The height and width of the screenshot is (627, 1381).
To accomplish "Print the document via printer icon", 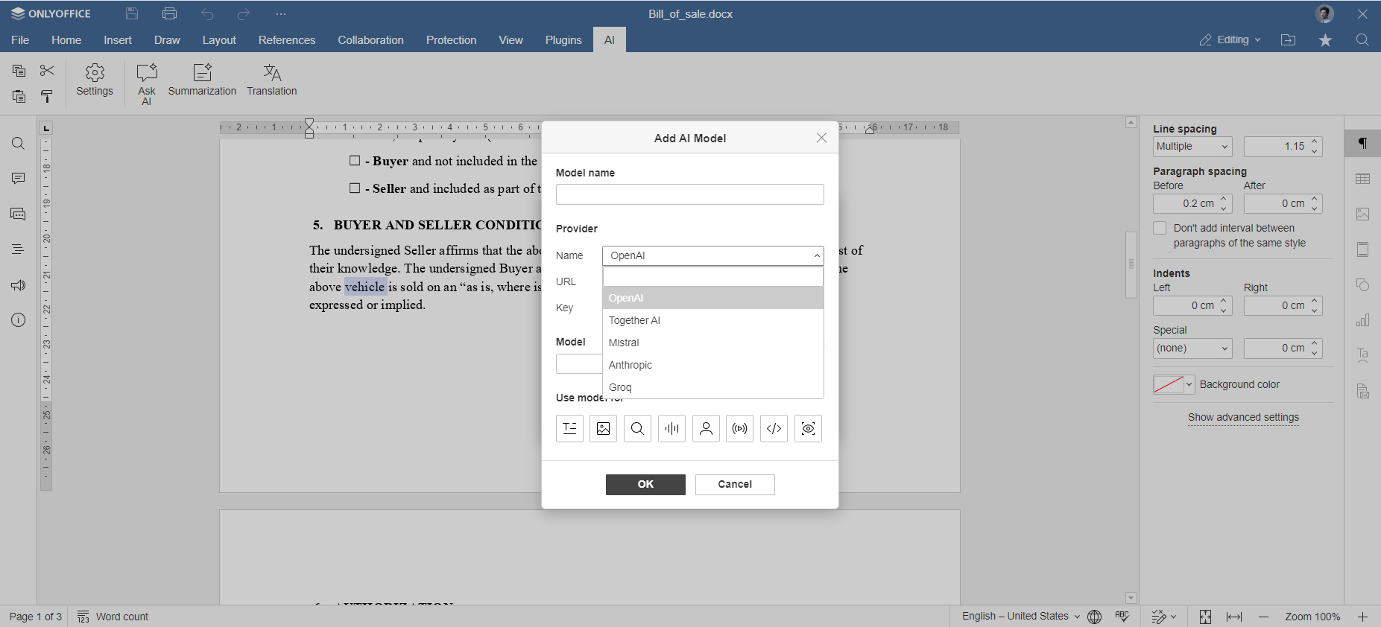I will [x=169, y=13].
